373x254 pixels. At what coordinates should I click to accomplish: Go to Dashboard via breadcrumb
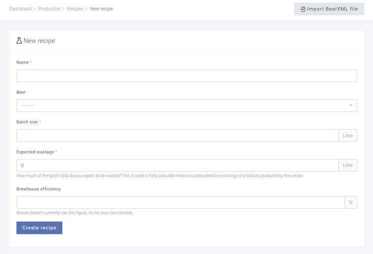pos(20,9)
